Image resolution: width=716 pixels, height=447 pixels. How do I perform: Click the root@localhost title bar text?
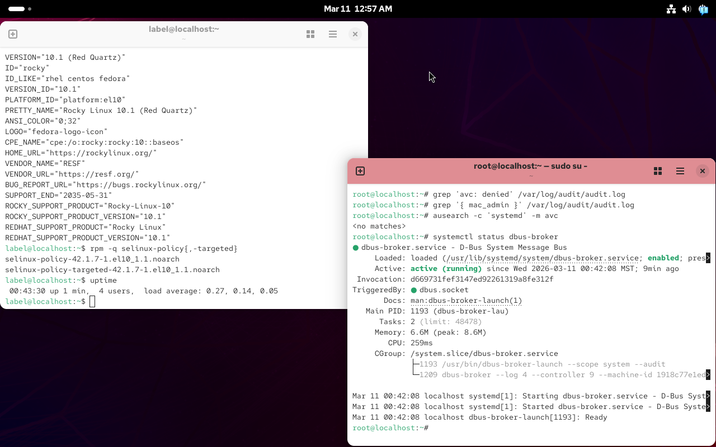[530, 166]
